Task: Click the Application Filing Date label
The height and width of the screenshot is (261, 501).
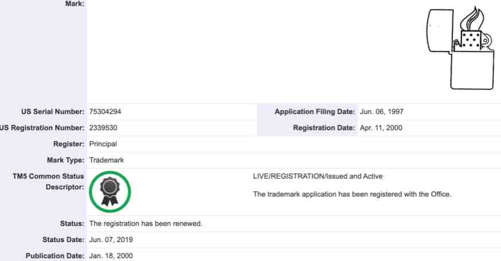Action: pos(315,112)
